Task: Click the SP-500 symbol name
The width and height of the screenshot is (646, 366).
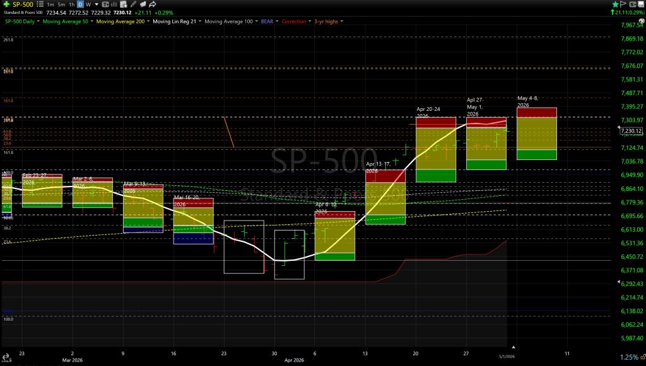Action: 23,4
